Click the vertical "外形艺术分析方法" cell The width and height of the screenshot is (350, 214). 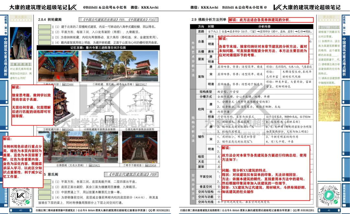pyautogui.click(x=193, y=59)
